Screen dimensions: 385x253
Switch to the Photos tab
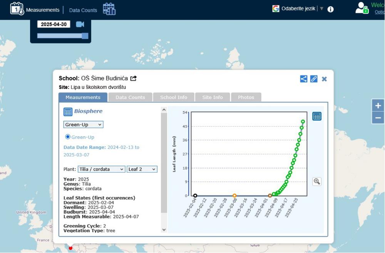point(246,97)
